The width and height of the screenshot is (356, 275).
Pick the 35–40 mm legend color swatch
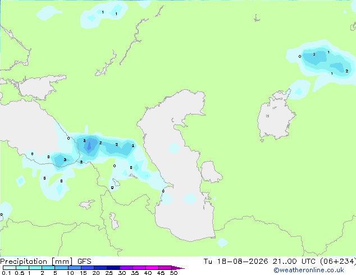click(x=139, y=268)
